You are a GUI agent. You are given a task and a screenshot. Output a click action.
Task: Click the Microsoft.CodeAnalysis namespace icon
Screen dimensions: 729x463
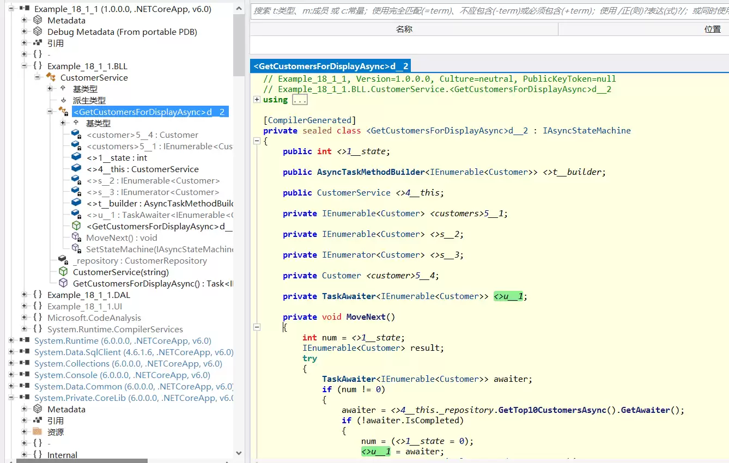(x=38, y=318)
